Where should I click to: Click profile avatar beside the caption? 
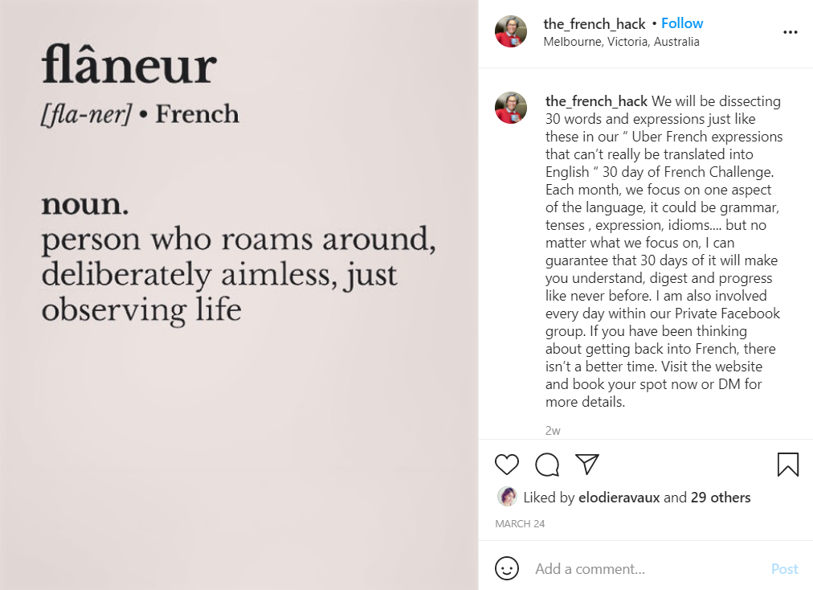tap(511, 108)
